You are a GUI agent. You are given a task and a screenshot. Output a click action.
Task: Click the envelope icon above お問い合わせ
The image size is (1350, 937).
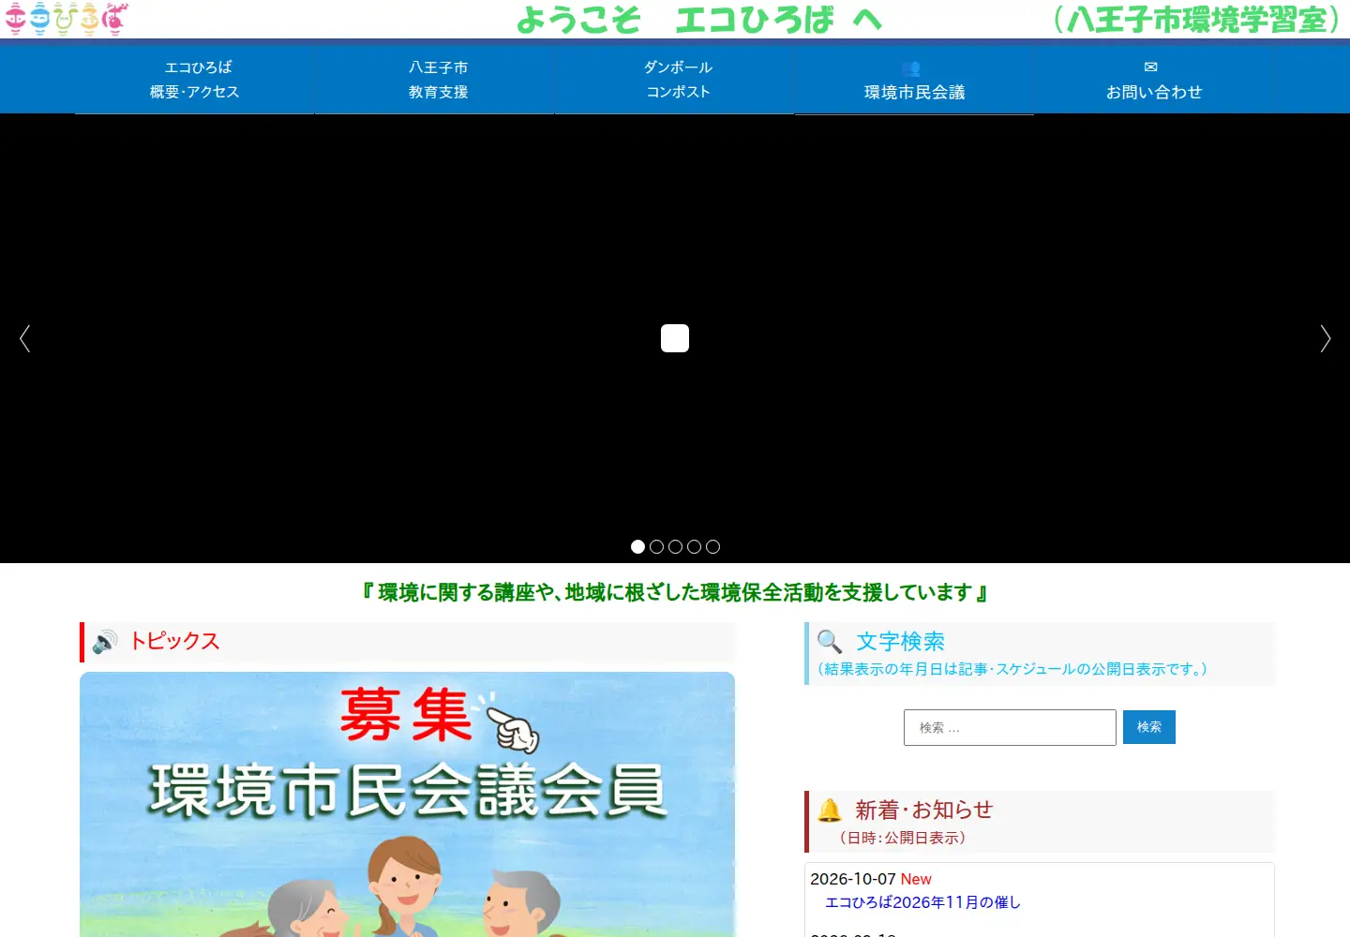point(1151,67)
